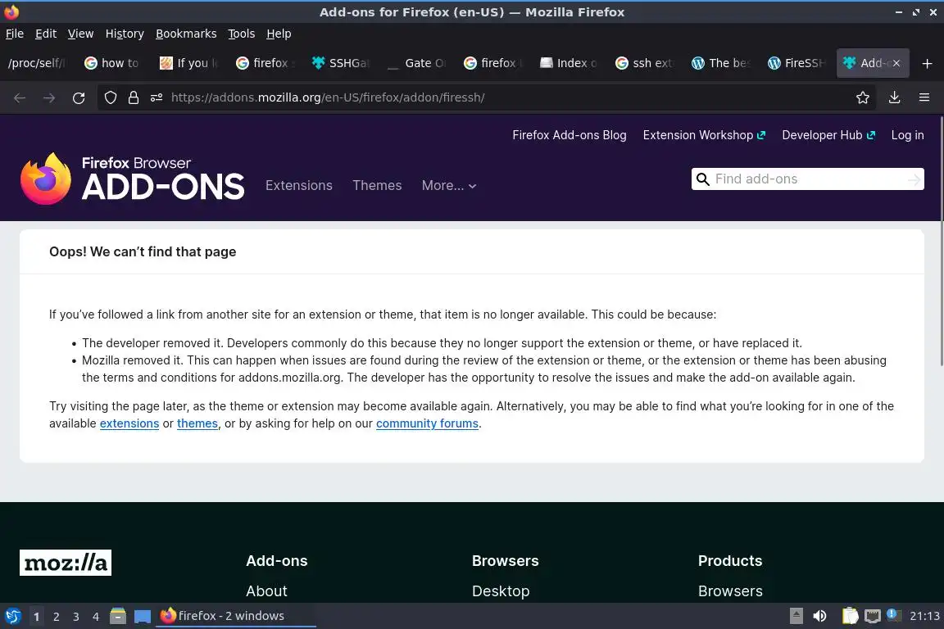Follow the 'extensions' link in text
Screen dimensions: 944x629
click(129, 423)
